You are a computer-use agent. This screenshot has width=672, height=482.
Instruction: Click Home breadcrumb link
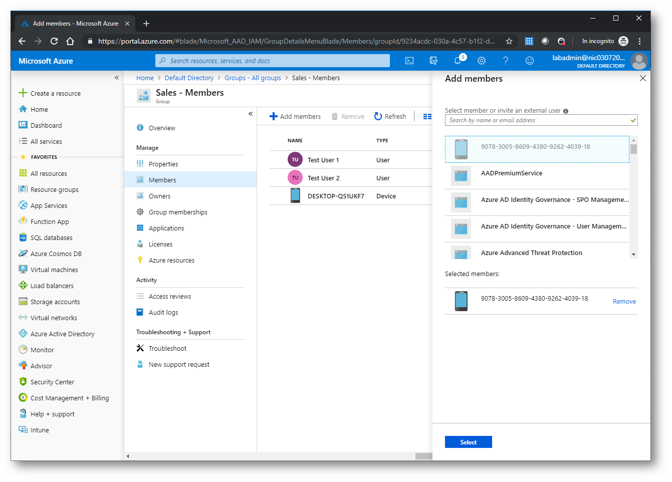[145, 78]
